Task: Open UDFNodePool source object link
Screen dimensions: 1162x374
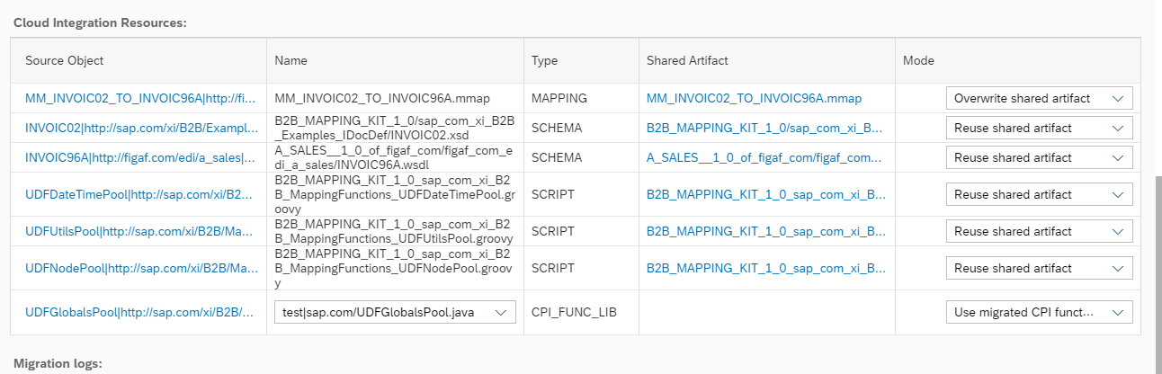Action: (x=141, y=268)
